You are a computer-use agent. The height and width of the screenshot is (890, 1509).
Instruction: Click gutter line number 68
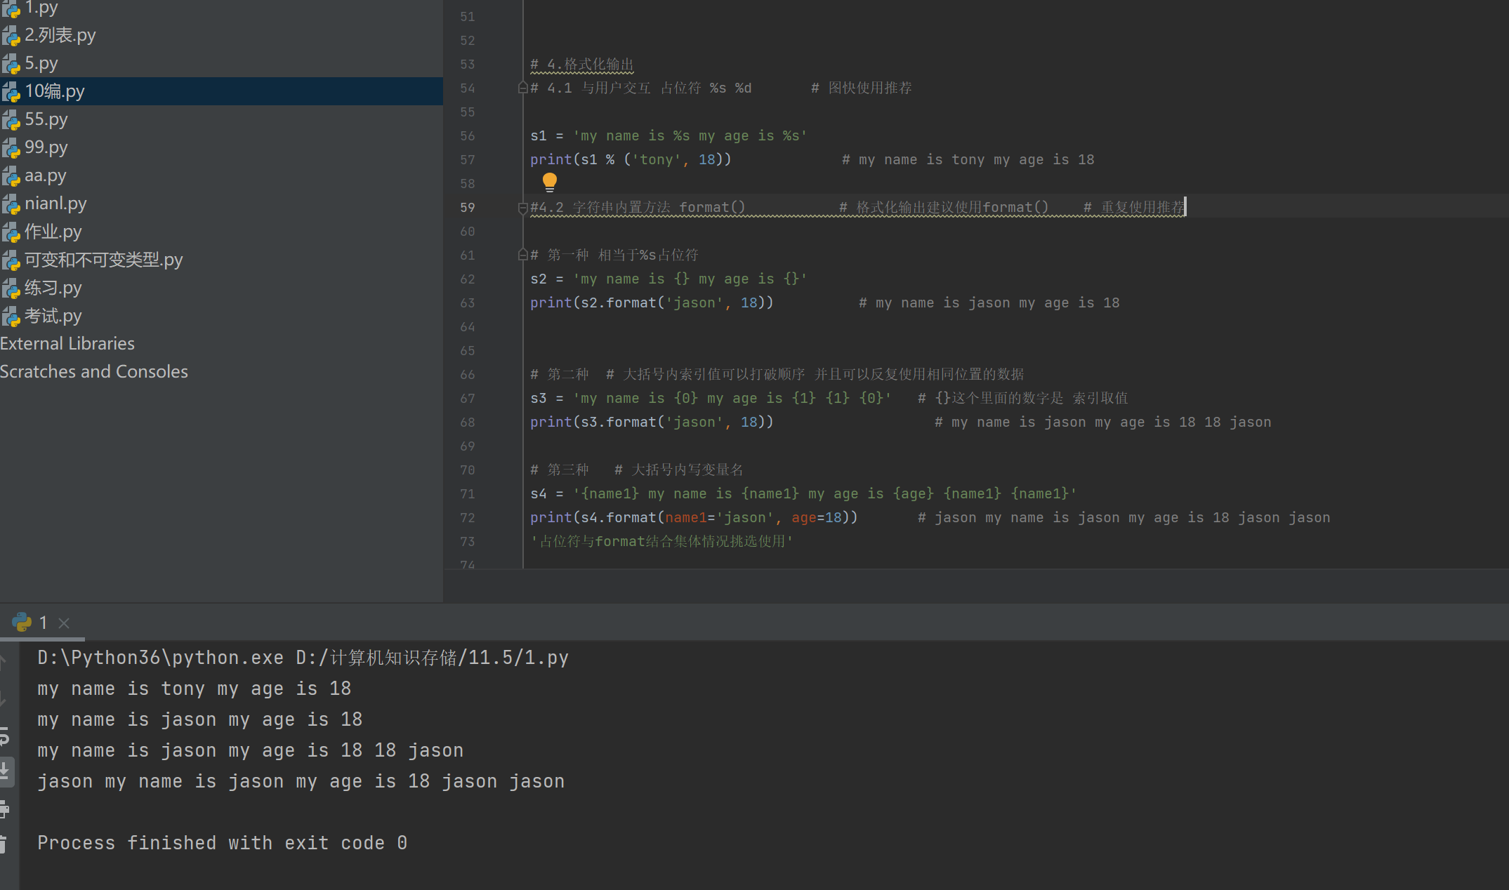pos(468,423)
